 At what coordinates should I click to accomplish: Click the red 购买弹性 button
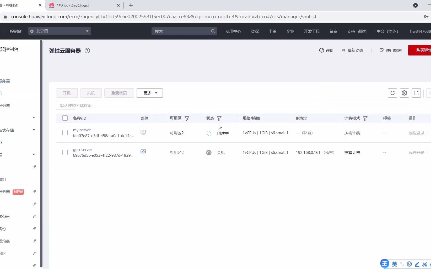pos(419,50)
